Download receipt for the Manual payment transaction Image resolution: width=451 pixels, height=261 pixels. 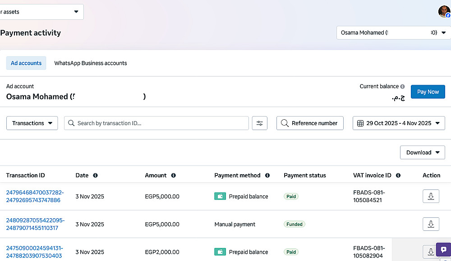pos(431,224)
